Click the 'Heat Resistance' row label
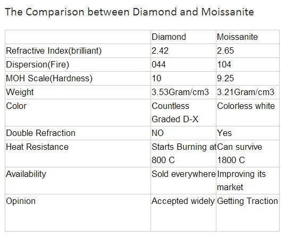 point(37,147)
